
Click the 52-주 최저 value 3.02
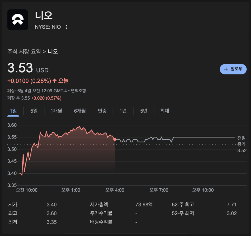point(232,213)
